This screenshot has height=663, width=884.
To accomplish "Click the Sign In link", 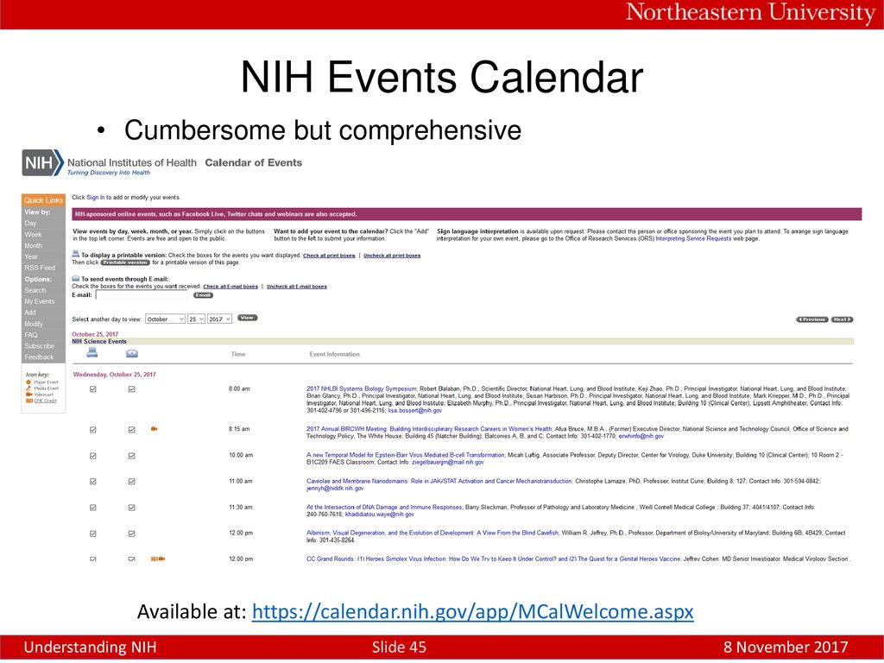I will point(95,198).
